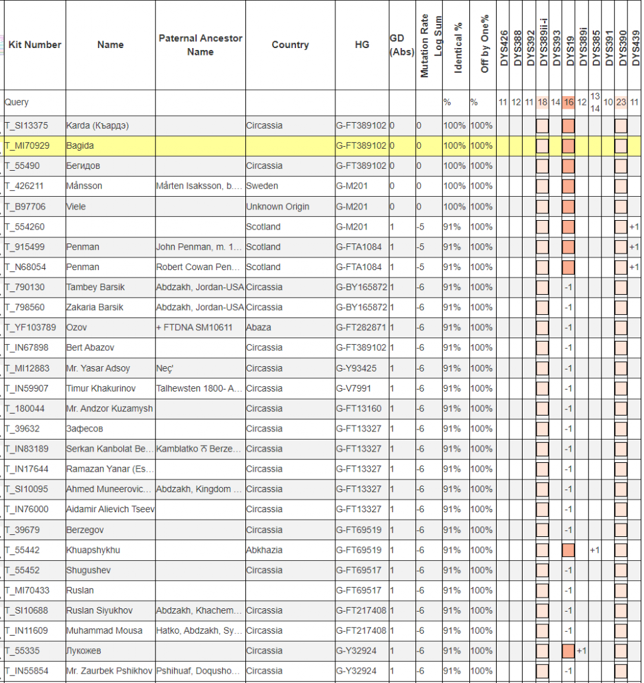
Task: Select paternal ancestor Mårten Isaksson cell
Action: pos(199,186)
